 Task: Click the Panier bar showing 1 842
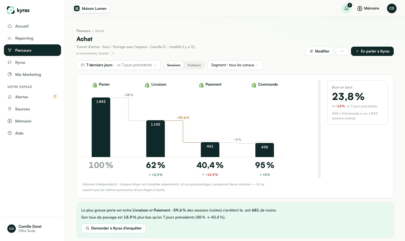pos(101,127)
